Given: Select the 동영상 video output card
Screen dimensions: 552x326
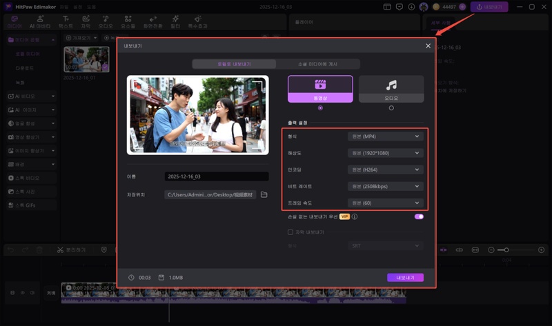Looking at the screenshot, I should pyautogui.click(x=320, y=89).
